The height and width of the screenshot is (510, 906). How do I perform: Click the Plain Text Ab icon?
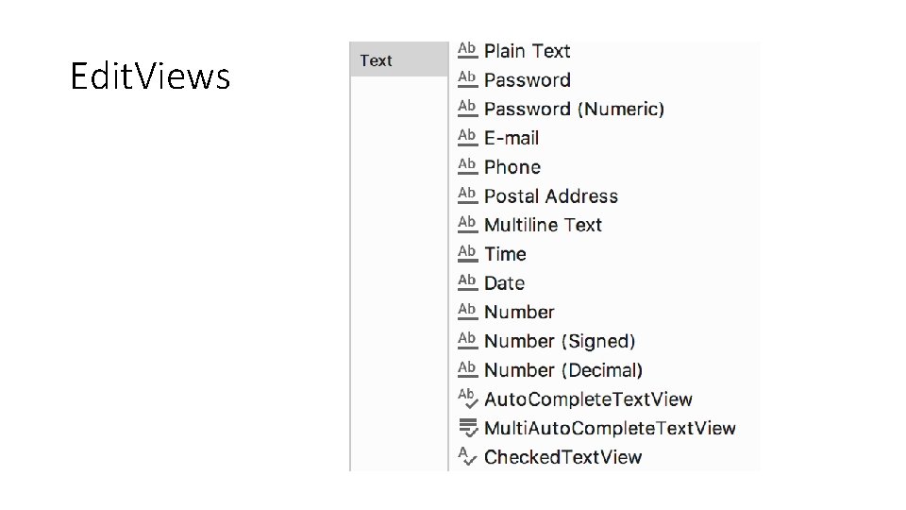pyautogui.click(x=467, y=50)
